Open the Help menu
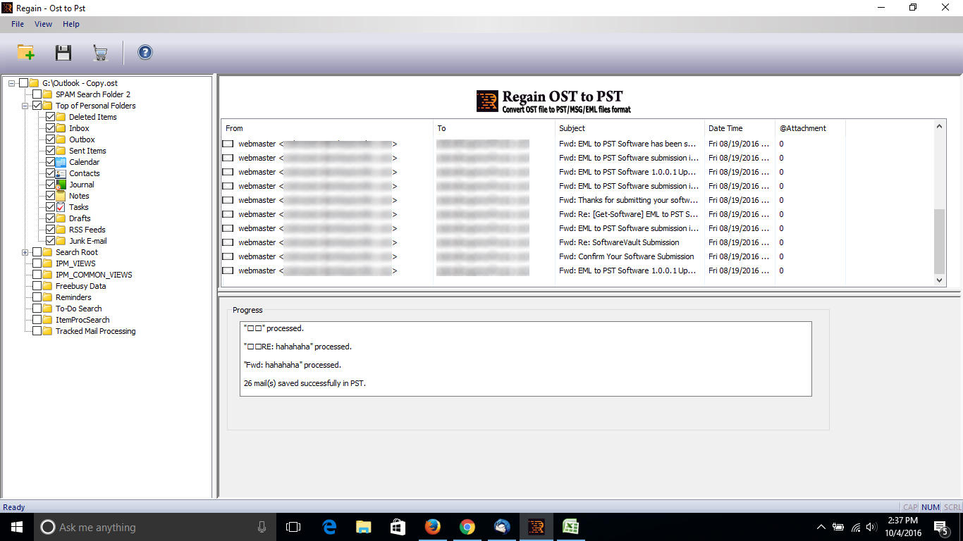The height and width of the screenshot is (541, 963). point(71,24)
